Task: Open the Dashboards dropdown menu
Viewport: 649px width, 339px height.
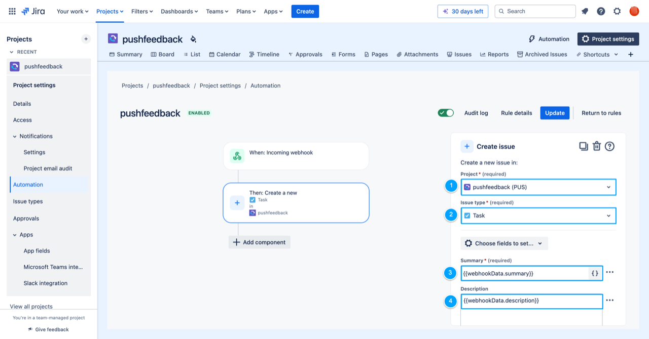Action: click(x=179, y=11)
